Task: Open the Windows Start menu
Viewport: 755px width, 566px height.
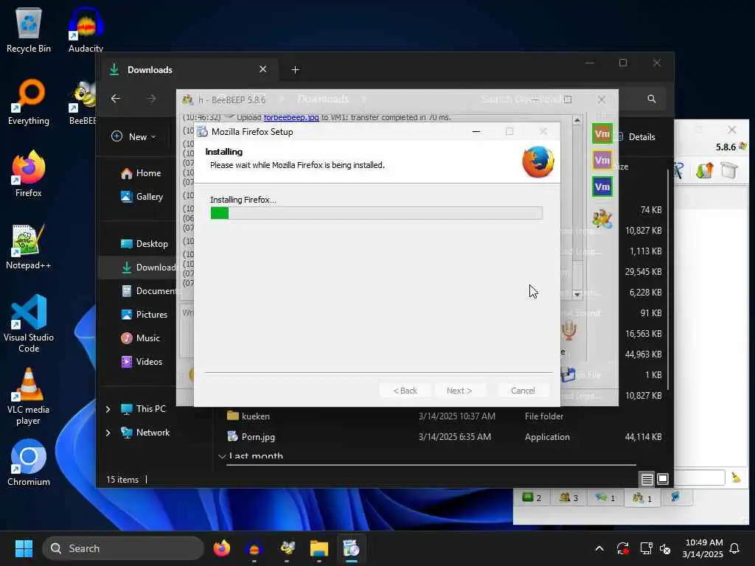Action: [24, 548]
